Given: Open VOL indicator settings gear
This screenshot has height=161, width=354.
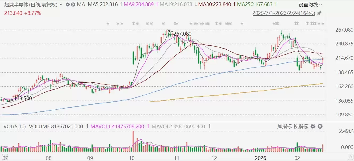Looking at the screenshot, I should point(313,126).
